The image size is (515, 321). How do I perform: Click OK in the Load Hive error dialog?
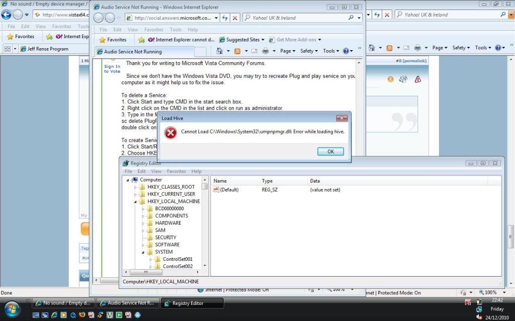(330, 151)
